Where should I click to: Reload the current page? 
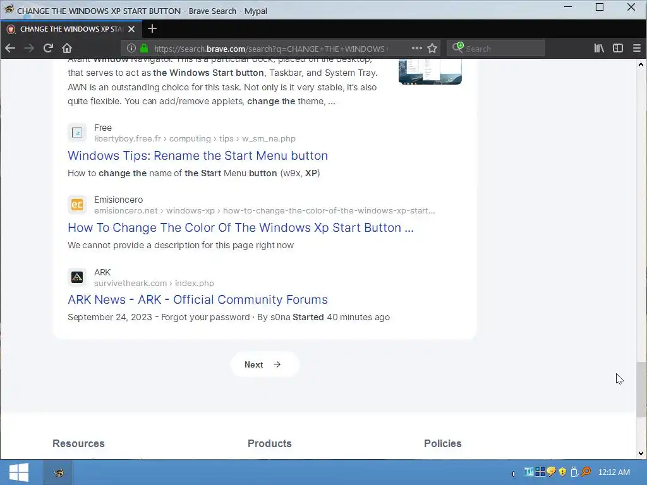pyautogui.click(x=48, y=48)
